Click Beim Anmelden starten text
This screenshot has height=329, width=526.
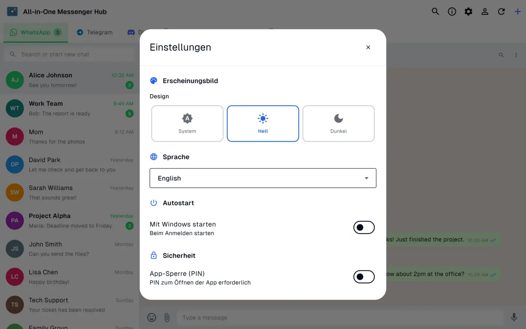[x=182, y=233]
